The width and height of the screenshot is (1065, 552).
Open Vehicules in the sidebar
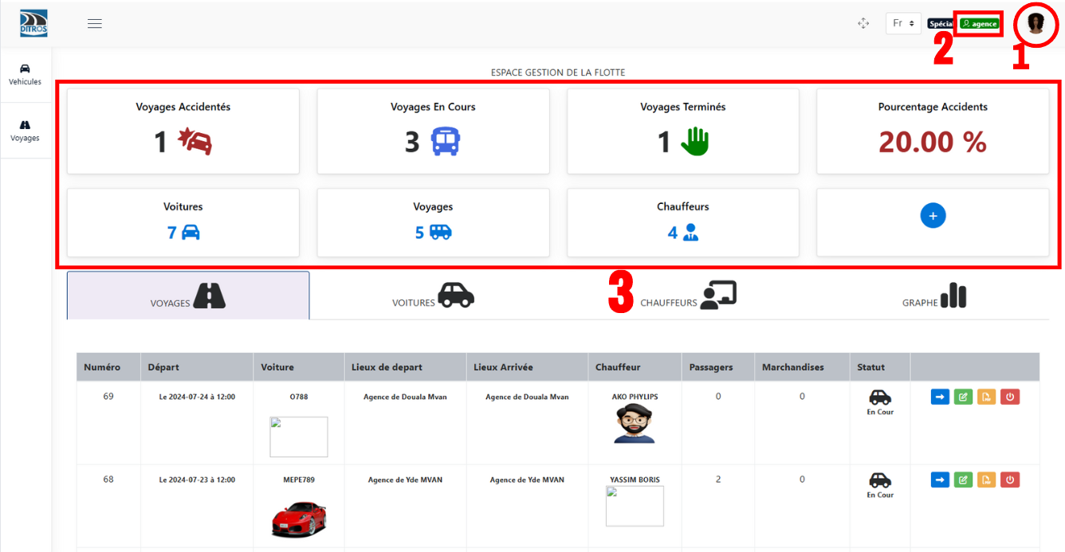coord(25,74)
